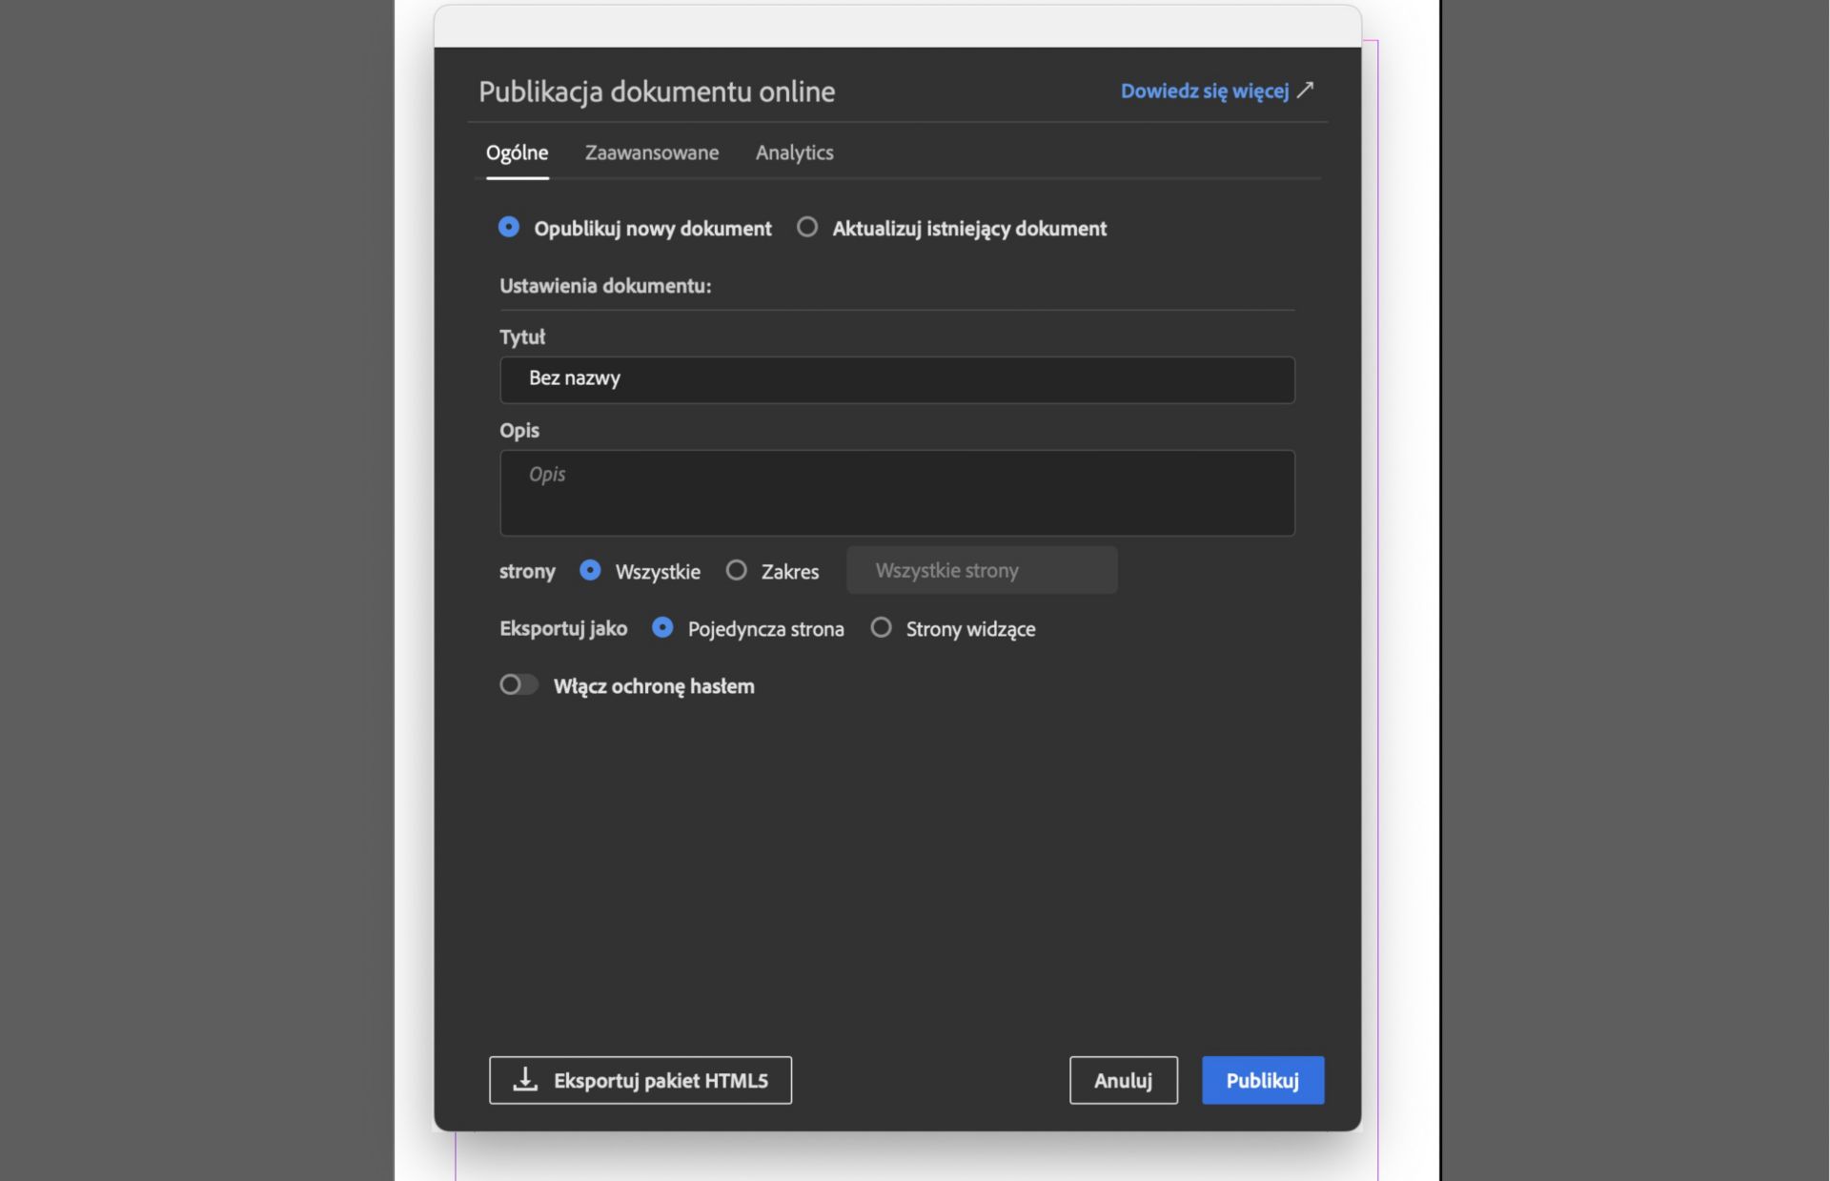This screenshot has width=1830, height=1181.
Task: Click the download icon on the export button
Action: click(x=525, y=1079)
